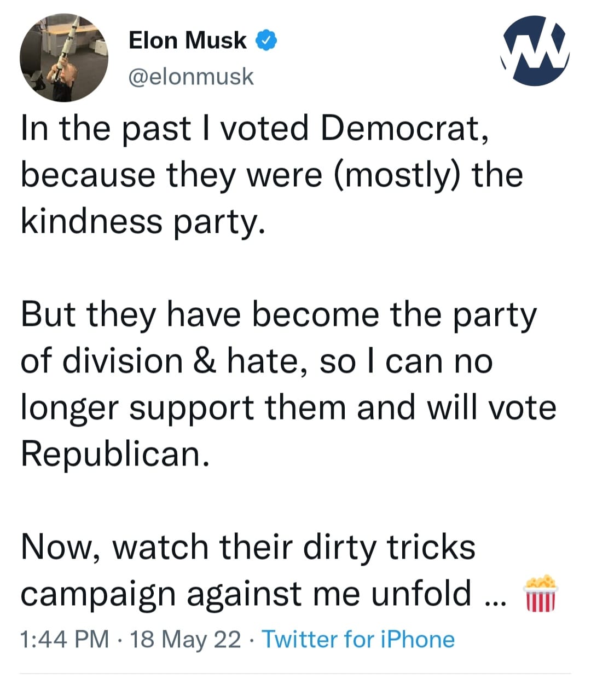Click the 1:44 PM timestamp
Viewport: 591px width, 678px height.
click(x=64, y=639)
